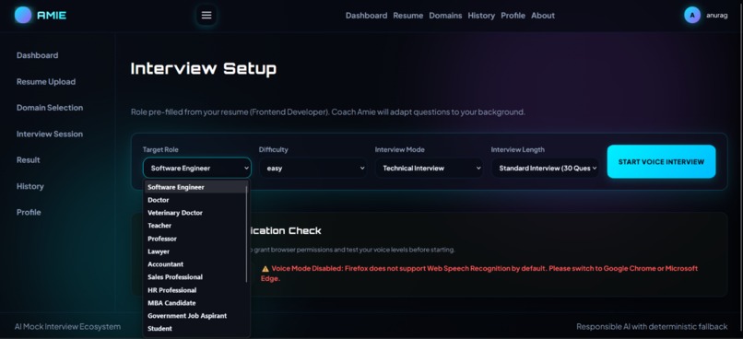Select Lawyer from the role list

[195, 251]
